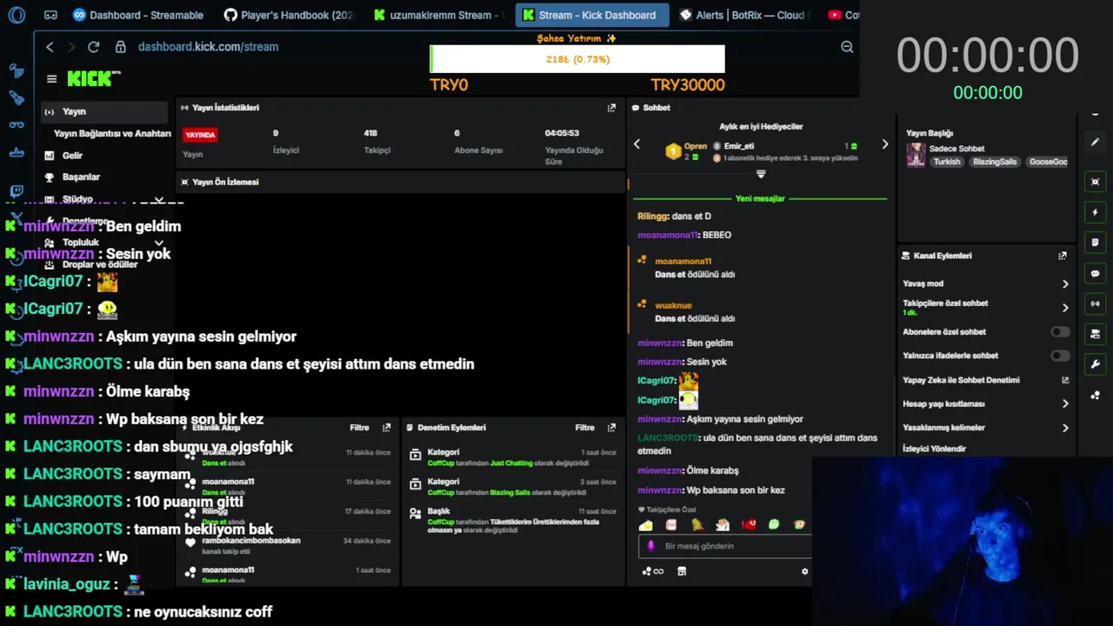Screen dimensions: 1113x626
Task: Show previous top gifter with left arrow
Action: (636, 144)
